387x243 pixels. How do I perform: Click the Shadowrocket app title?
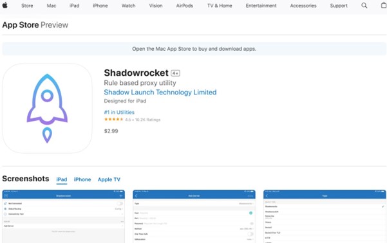pos(137,73)
